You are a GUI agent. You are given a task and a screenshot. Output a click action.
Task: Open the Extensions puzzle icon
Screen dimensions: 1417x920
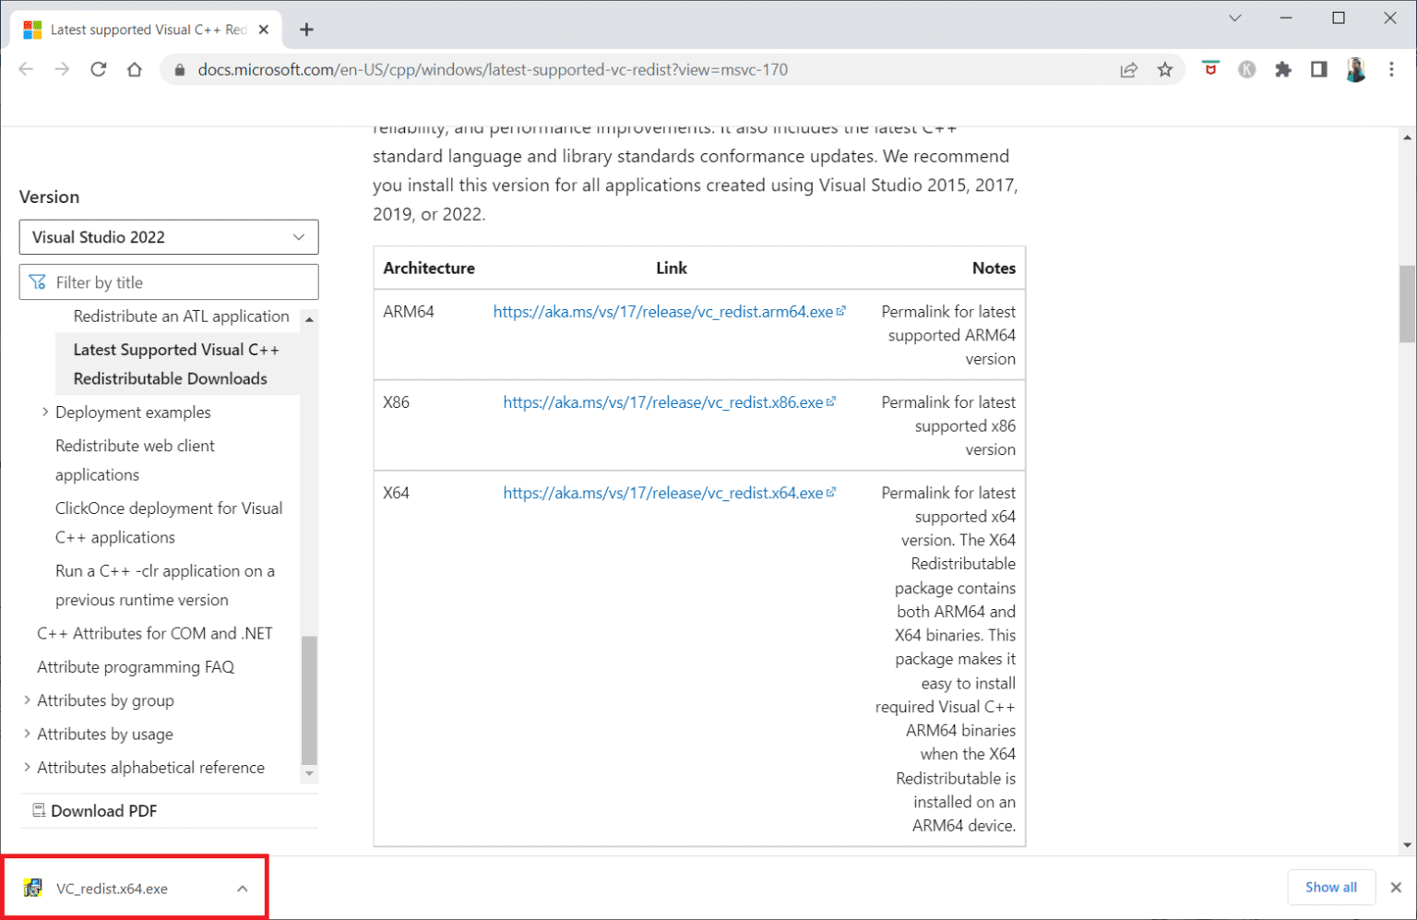coord(1282,69)
